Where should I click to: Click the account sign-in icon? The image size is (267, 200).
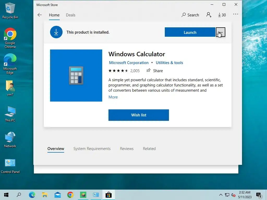pos(209,15)
